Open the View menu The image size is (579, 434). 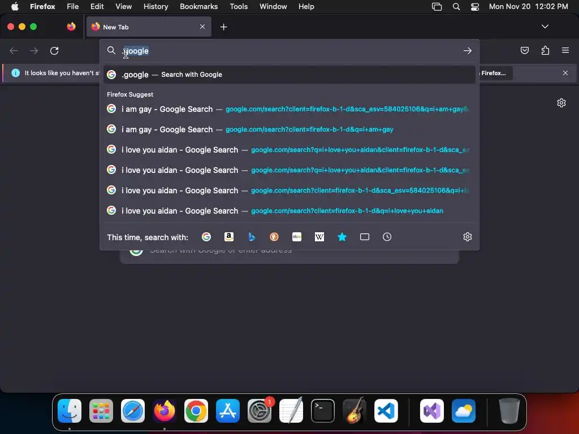[x=123, y=7]
